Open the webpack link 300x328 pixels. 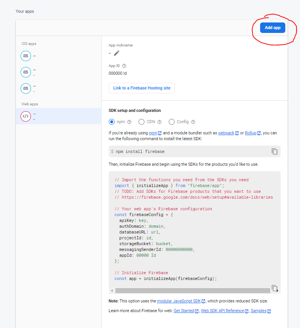click(x=226, y=133)
